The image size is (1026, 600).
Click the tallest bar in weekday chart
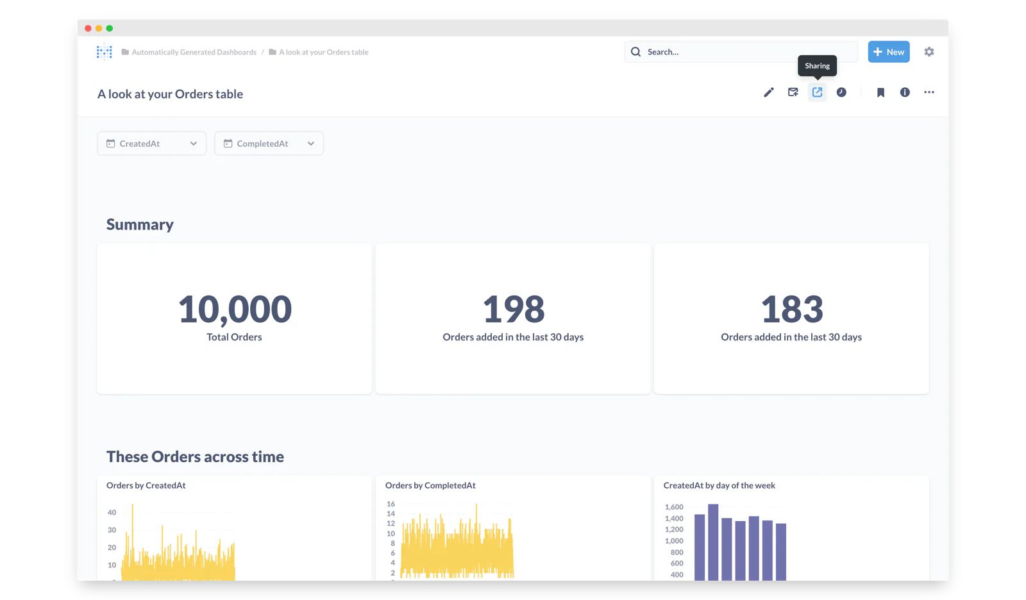click(x=713, y=542)
